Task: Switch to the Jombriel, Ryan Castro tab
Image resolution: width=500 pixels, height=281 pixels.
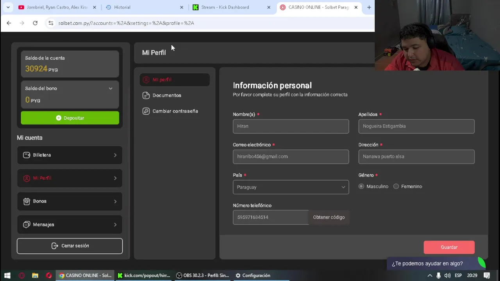Action: [57, 7]
